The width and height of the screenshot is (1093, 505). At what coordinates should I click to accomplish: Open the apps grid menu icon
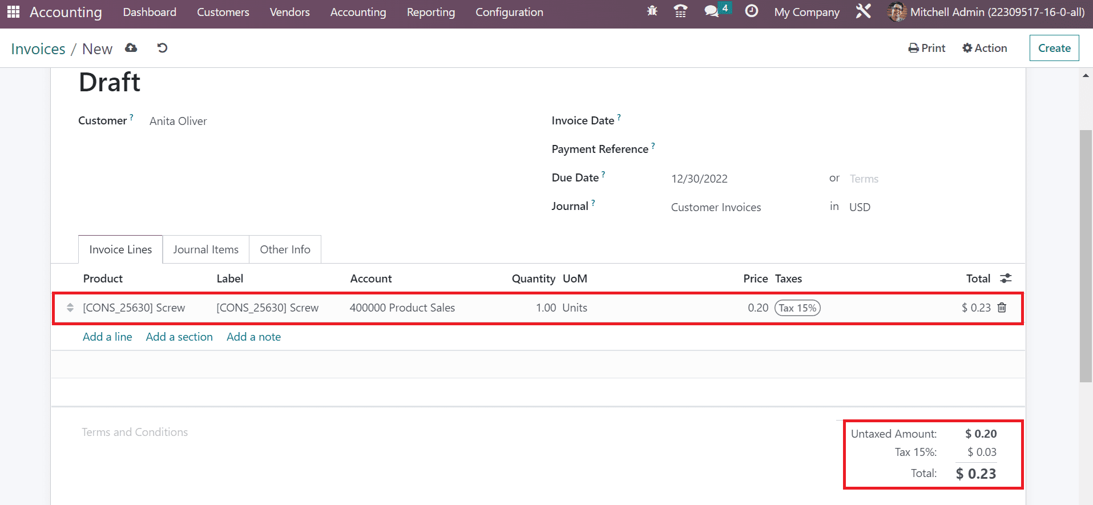point(13,12)
